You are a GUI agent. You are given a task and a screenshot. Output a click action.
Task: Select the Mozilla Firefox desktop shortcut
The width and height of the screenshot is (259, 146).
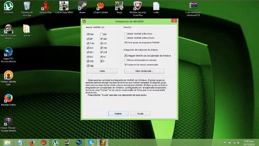(x=8, y=100)
